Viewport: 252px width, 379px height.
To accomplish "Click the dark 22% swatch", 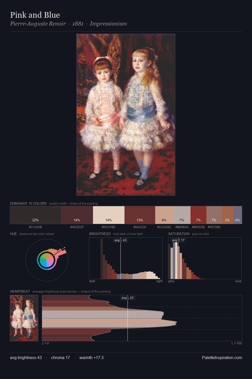I will pos(36,215).
